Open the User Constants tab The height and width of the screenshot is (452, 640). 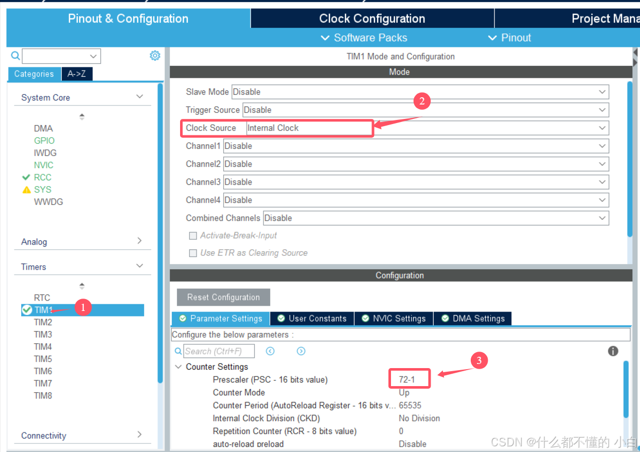(312, 319)
